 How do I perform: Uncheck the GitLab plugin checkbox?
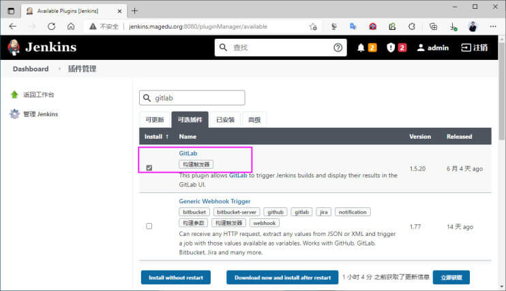tap(149, 168)
